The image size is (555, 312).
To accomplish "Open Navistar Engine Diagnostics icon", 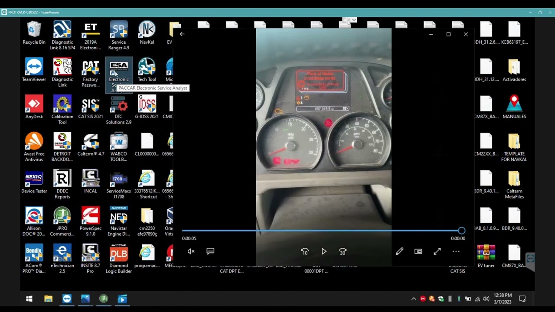I will [118, 222].
